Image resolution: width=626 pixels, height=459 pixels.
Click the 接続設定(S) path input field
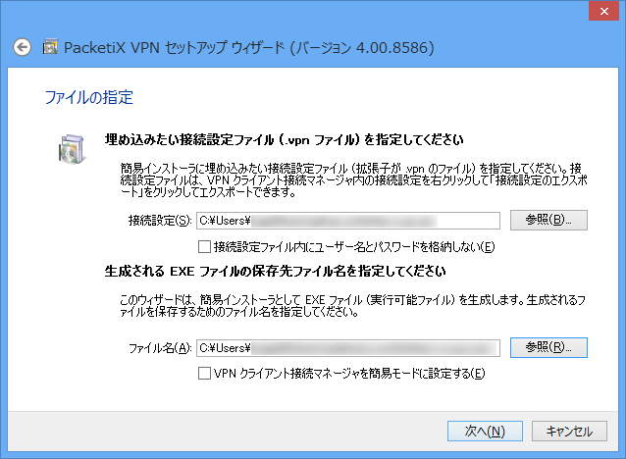click(348, 221)
